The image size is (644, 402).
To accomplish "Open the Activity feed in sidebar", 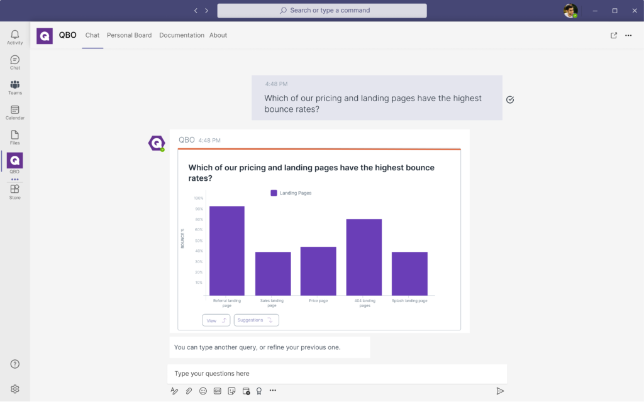I will [x=14, y=37].
